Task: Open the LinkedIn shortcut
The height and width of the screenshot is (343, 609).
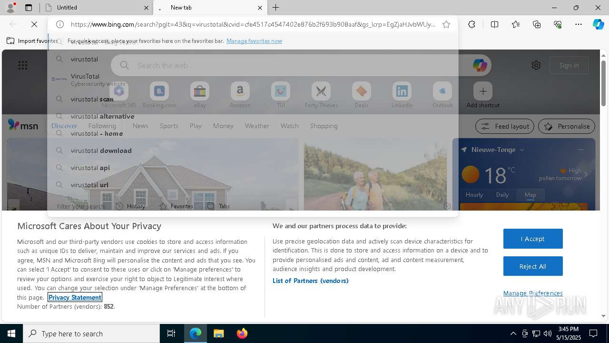Action: coord(402,95)
